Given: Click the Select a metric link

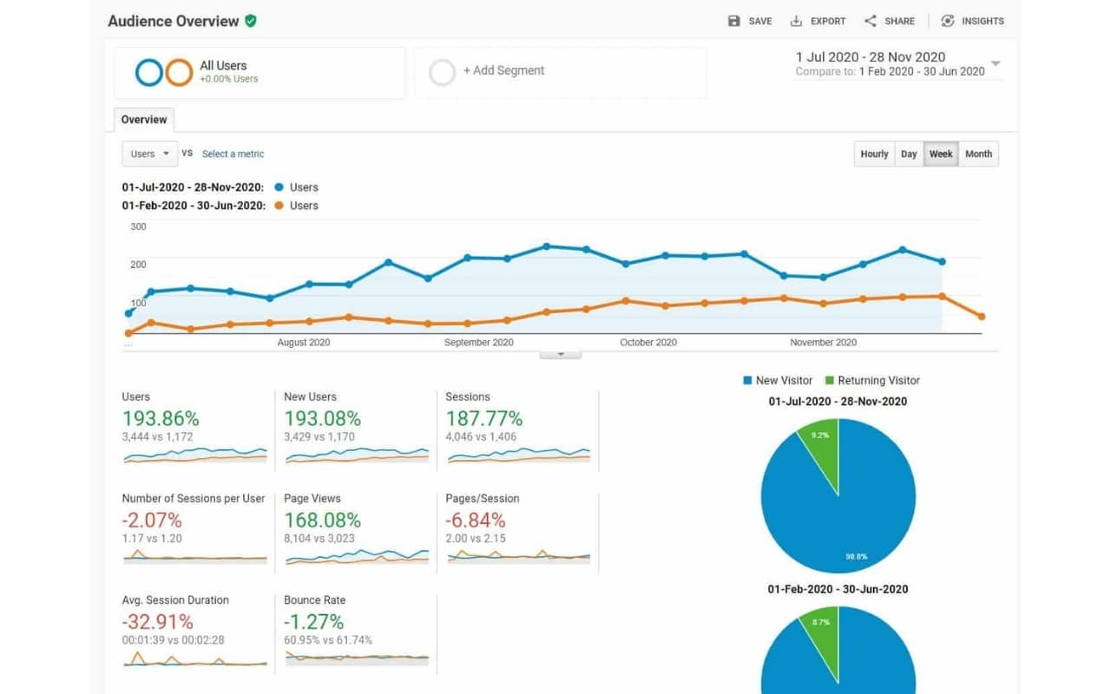Looking at the screenshot, I should (x=233, y=154).
